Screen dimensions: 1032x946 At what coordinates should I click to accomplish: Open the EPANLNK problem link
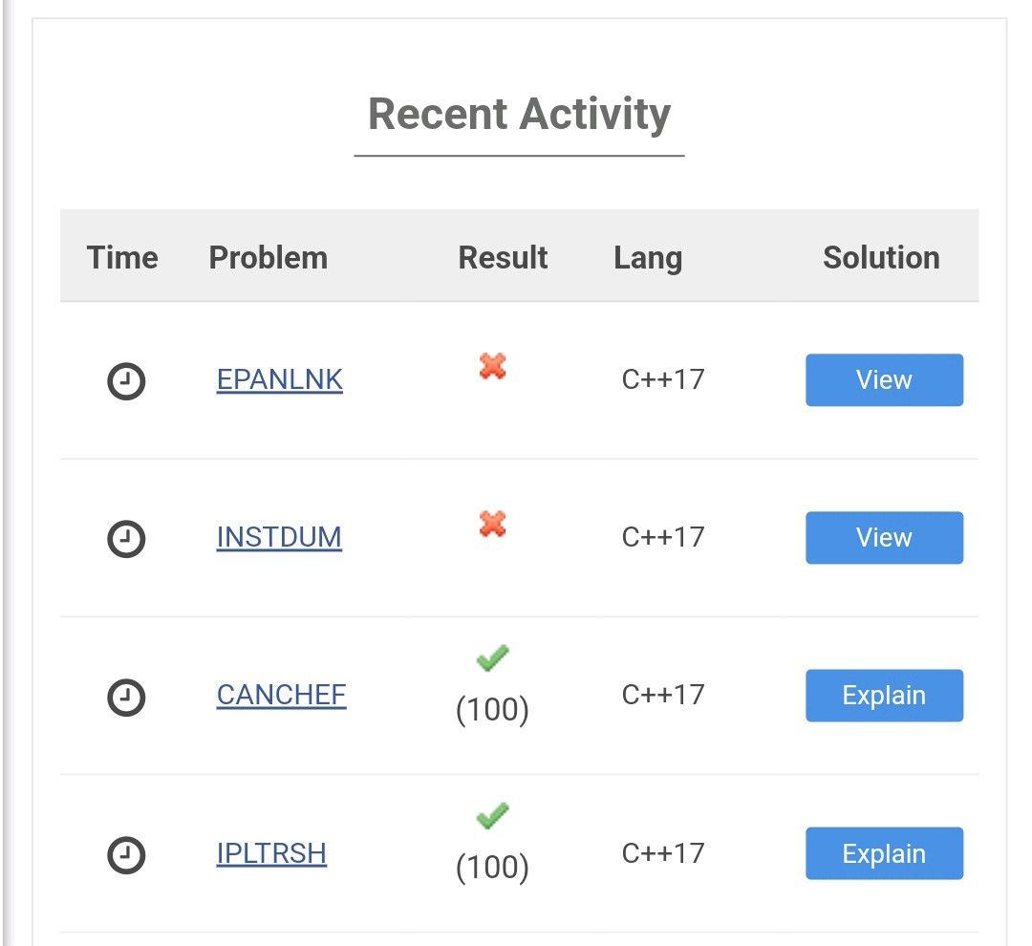pyautogui.click(x=280, y=380)
